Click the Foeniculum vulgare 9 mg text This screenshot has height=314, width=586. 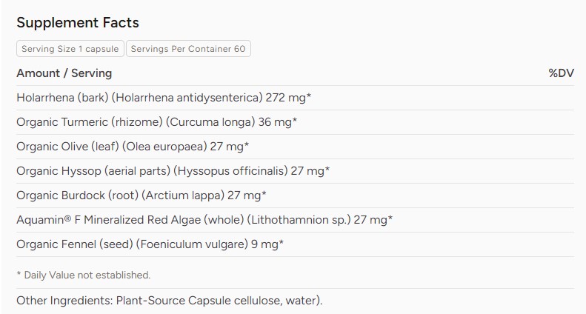[210, 244]
